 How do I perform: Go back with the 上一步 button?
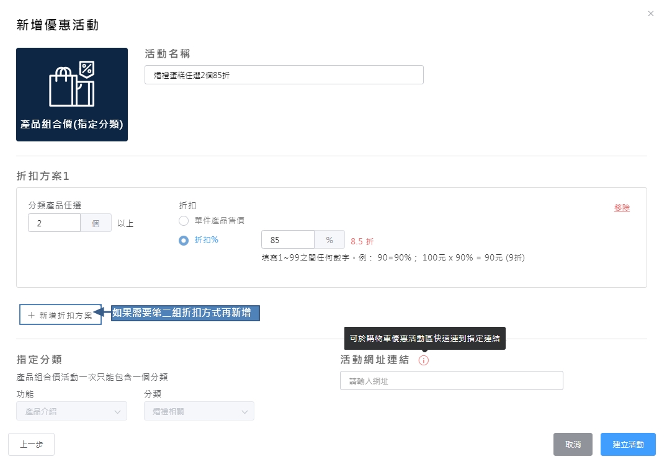click(31, 444)
